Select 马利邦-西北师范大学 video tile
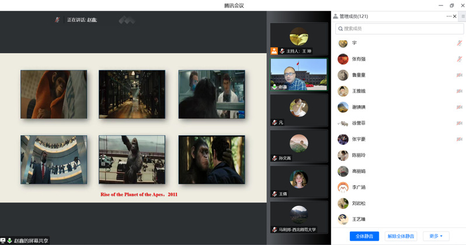This screenshot has height=245, width=466. pos(298,215)
